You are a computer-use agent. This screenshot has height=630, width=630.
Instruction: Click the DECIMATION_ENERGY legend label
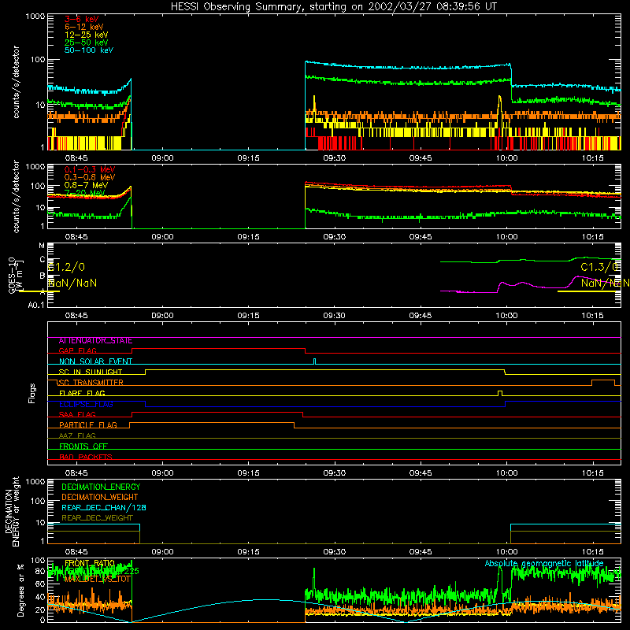(101, 487)
